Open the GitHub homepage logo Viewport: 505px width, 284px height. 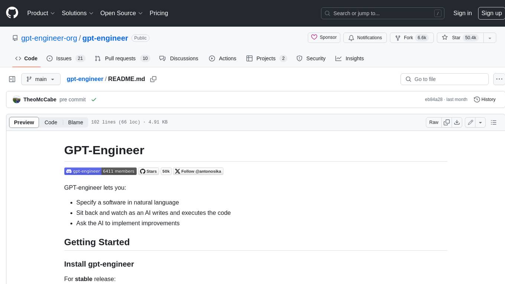[12, 13]
